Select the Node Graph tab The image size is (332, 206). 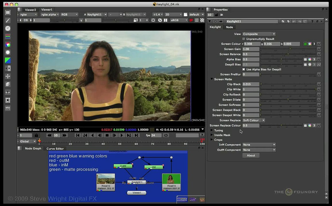coord(33,148)
